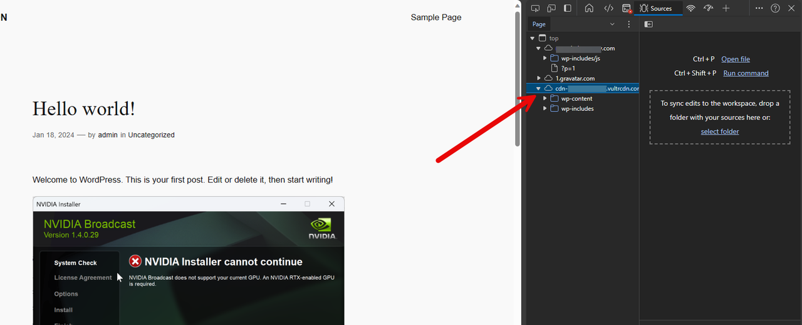Open the Hello world! post title
The height and width of the screenshot is (325, 802).
point(84,109)
